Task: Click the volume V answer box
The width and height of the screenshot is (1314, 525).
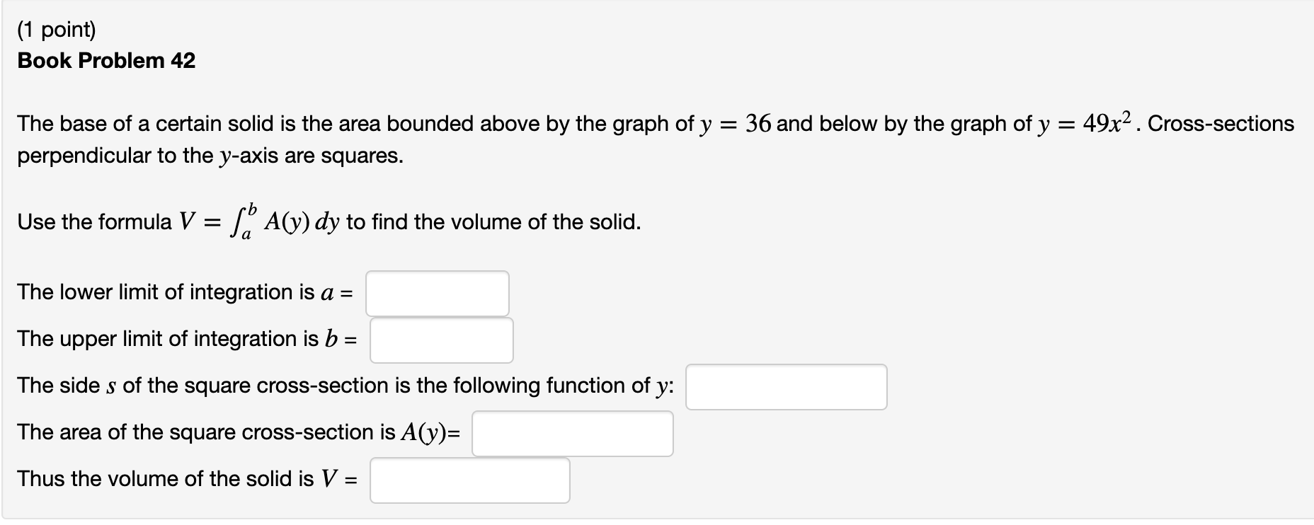Action: pos(469,481)
